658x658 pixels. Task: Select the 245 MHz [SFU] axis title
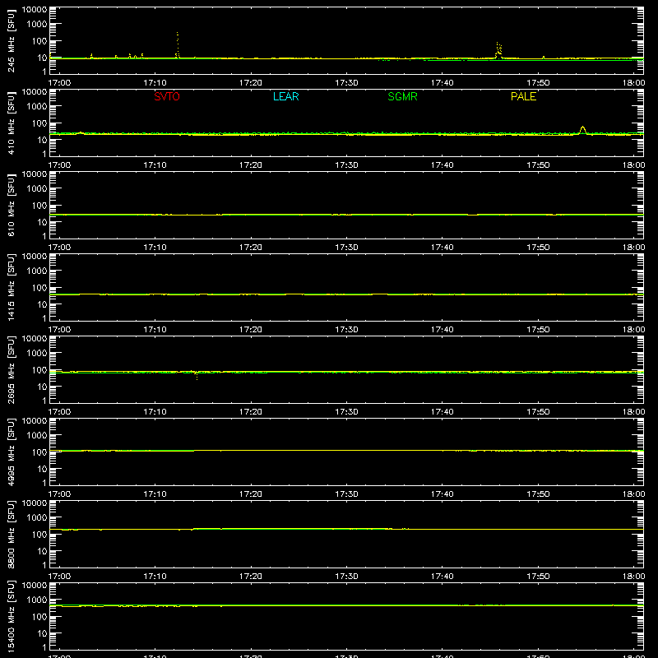coord(12,40)
